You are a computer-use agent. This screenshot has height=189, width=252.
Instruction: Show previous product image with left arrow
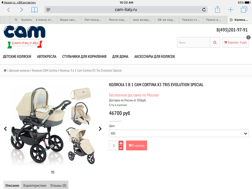tap(6, 129)
